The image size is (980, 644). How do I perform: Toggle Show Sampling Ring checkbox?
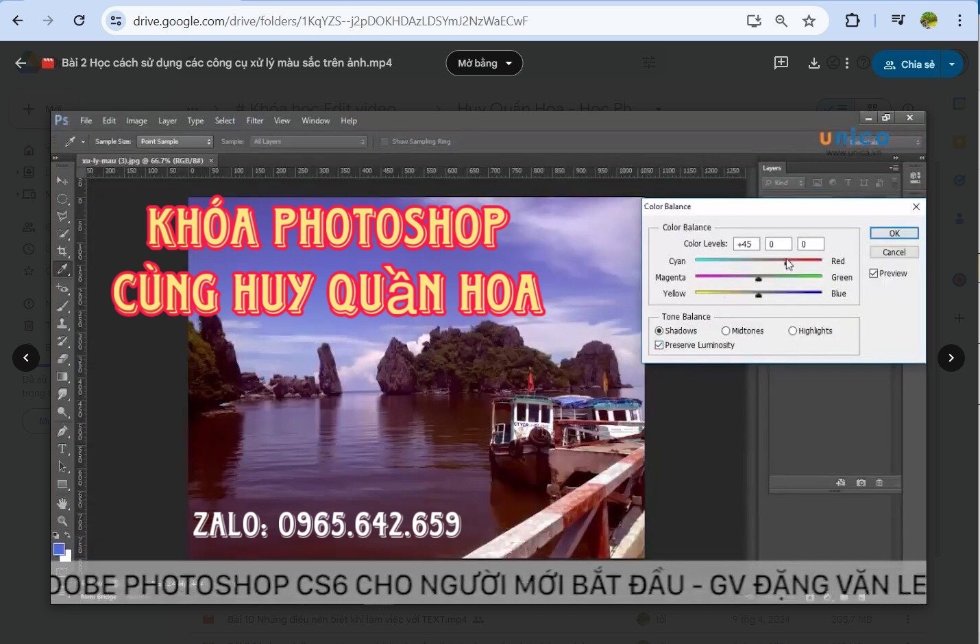[385, 141]
